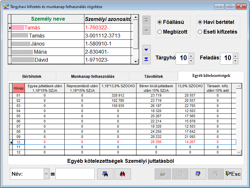Image resolution: width=250 pixels, height=188 pixels.
Task: Select the Megbízott radio option
Action: [x=172, y=32]
